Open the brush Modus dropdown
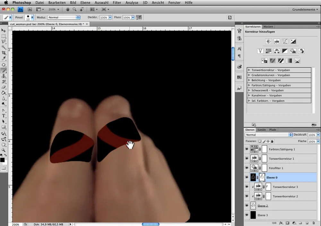 pos(64,17)
